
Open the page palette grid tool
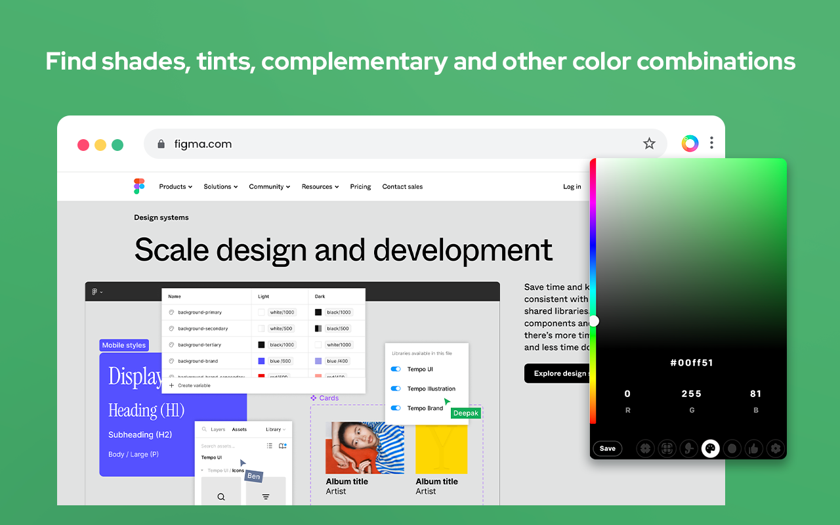(x=667, y=449)
